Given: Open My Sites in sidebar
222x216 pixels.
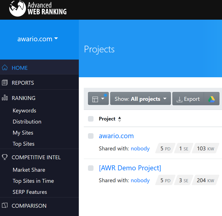Looking at the screenshot, I should pyautogui.click(x=23, y=133).
